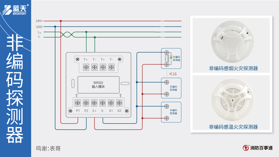
Task: Click the 鸣谢:表哥 credit text
Action: pyautogui.click(x=48, y=148)
